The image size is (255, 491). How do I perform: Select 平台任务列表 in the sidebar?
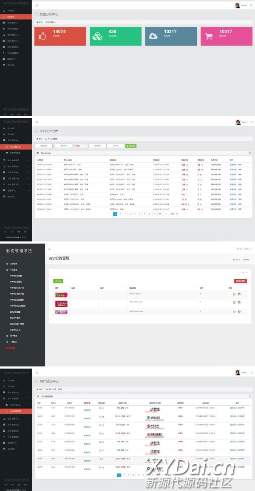[x=16, y=147]
